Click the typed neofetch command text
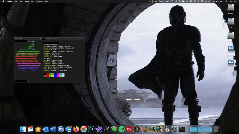This screenshot has height=134, width=239. 31,41
